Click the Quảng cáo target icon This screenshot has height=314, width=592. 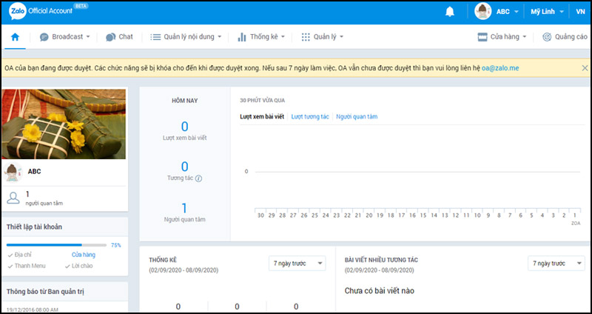(547, 37)
